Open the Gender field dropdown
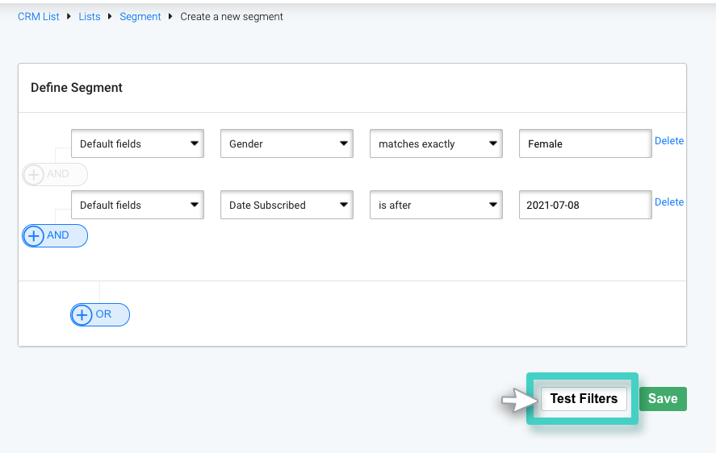 tap(287, 143)
